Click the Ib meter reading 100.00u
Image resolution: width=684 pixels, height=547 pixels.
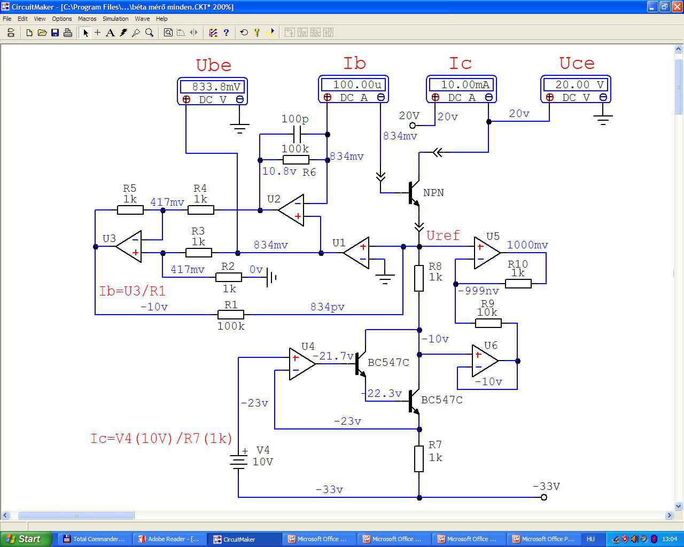pos(354,84)
